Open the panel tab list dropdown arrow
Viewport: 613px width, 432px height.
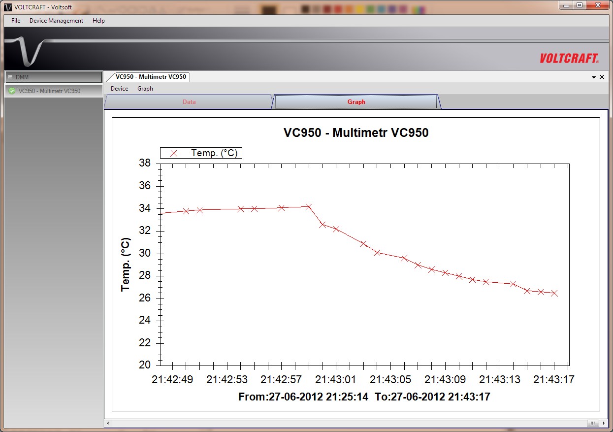[593, 77]
